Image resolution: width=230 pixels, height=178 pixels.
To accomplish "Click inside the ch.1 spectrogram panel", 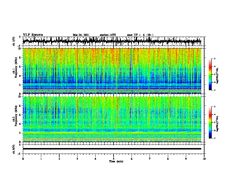I will tap(112, 71).
